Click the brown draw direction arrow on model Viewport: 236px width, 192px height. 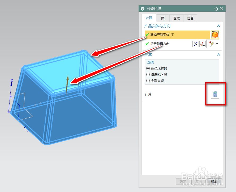67,85
